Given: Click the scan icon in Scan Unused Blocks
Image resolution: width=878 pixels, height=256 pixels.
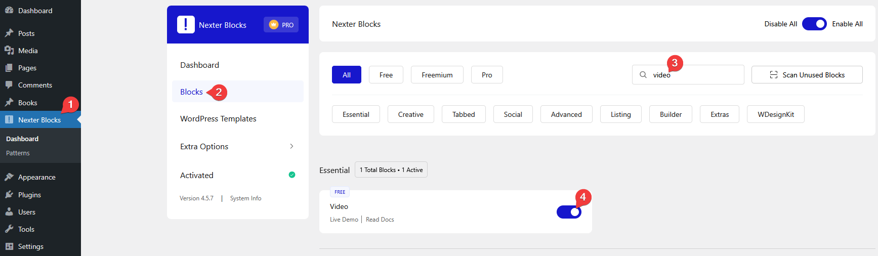Looking at the screenshot, I should (x=774, y=75).
